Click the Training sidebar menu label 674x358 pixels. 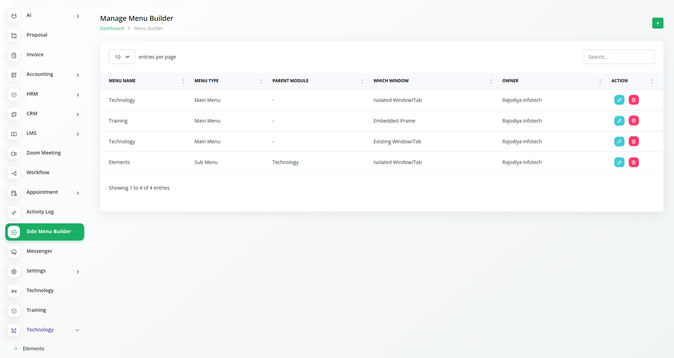(36, 310)
